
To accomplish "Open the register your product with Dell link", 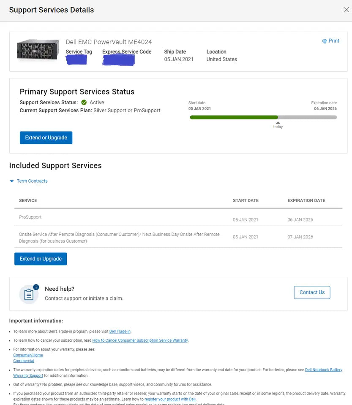I will tap(171, 399).
